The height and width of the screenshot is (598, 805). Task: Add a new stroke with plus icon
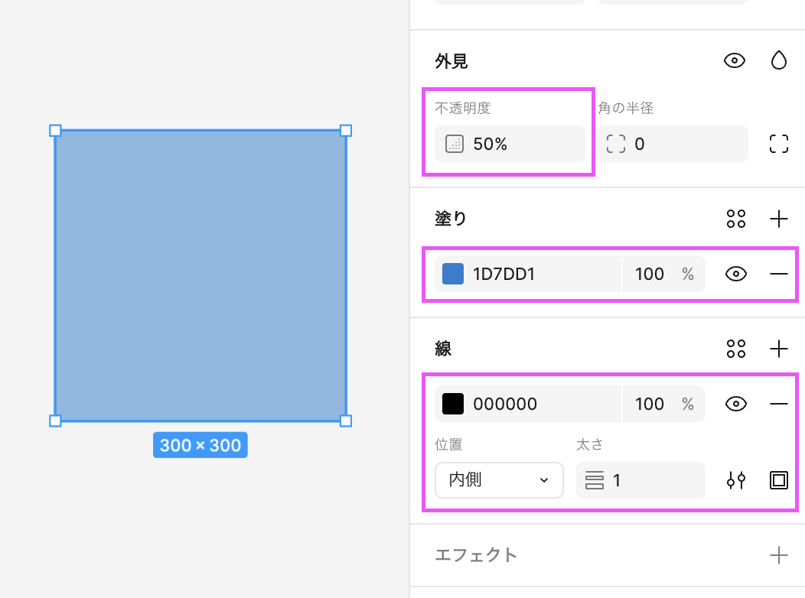pos(778,349)
